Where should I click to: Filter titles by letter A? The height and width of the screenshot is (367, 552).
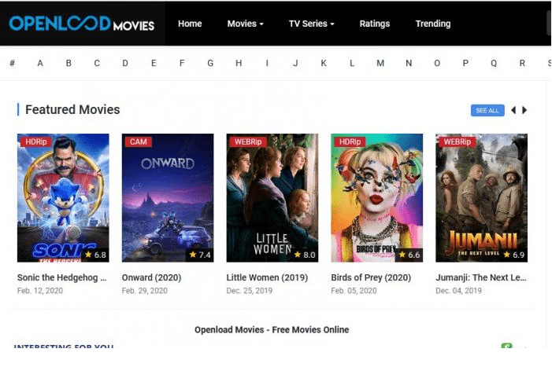pyautogui.click(x=40, y=63)
